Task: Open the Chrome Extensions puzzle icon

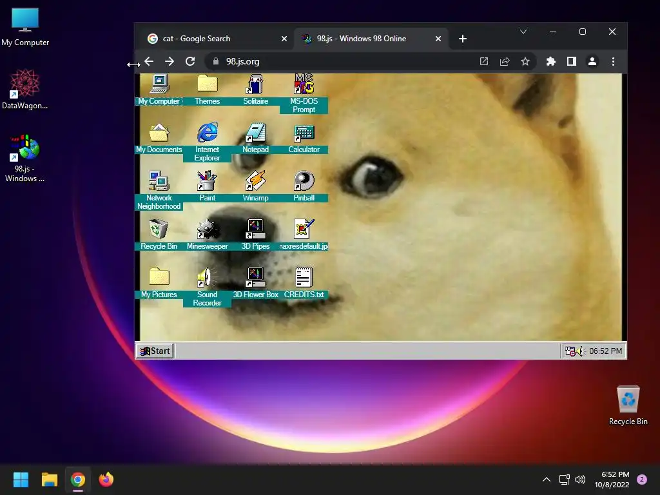Action: (x=551, y=61)
